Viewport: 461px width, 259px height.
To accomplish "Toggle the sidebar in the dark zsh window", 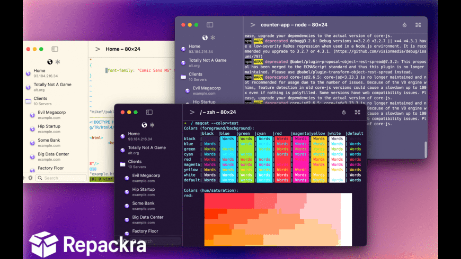I will (x=149, y=112).
